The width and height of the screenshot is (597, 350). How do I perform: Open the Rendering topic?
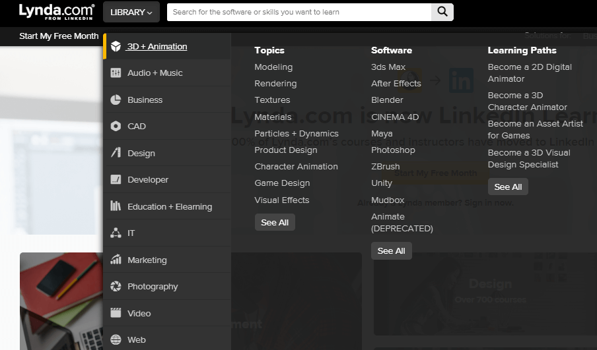tap(275, 84)
